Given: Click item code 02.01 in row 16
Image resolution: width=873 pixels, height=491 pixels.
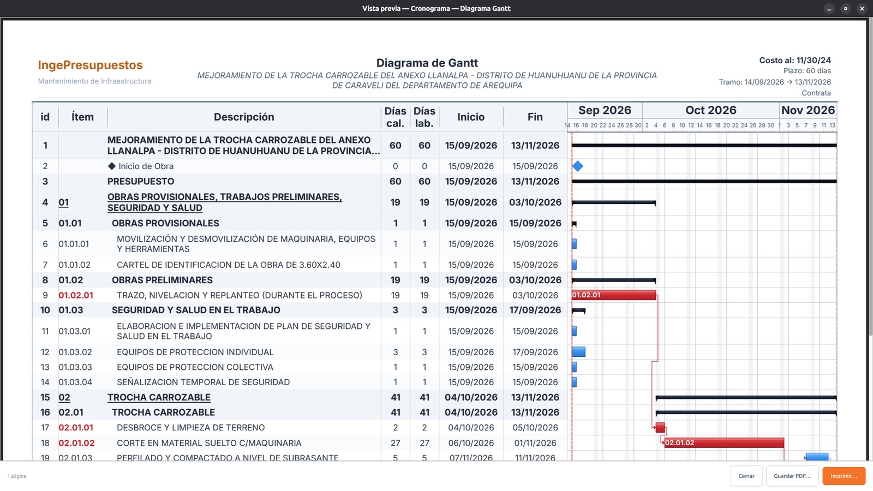Looking at the screenshot, I should (x=71, y=412).
